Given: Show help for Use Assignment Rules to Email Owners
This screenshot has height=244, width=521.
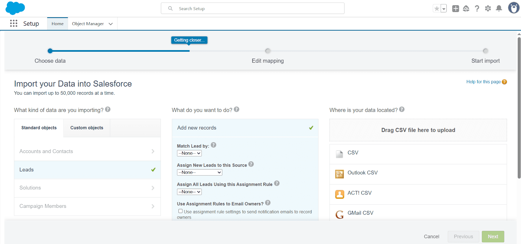Looking at the screenshot, I should [x=268, y=203].
